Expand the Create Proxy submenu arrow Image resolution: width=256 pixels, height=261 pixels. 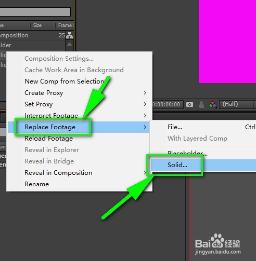point(145,93)
